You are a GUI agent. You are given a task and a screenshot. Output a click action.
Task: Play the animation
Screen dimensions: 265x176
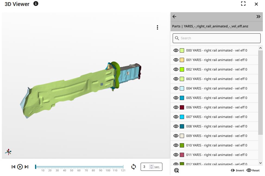tap(20, 167)
